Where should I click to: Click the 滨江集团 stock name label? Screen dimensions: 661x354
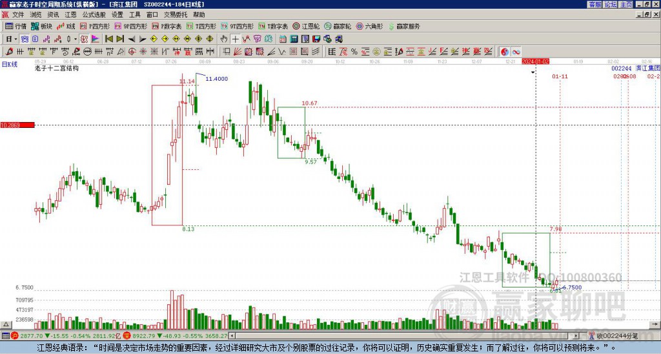(647, 68)
